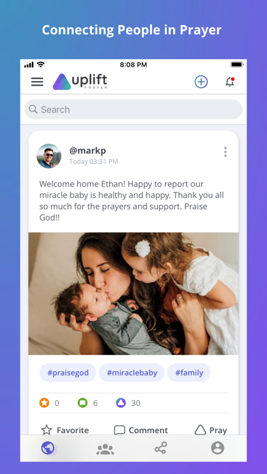Viewport: 267px width, 474px height.
Task: Open the three-dot post options menu
Action: (x=225, y=152)
